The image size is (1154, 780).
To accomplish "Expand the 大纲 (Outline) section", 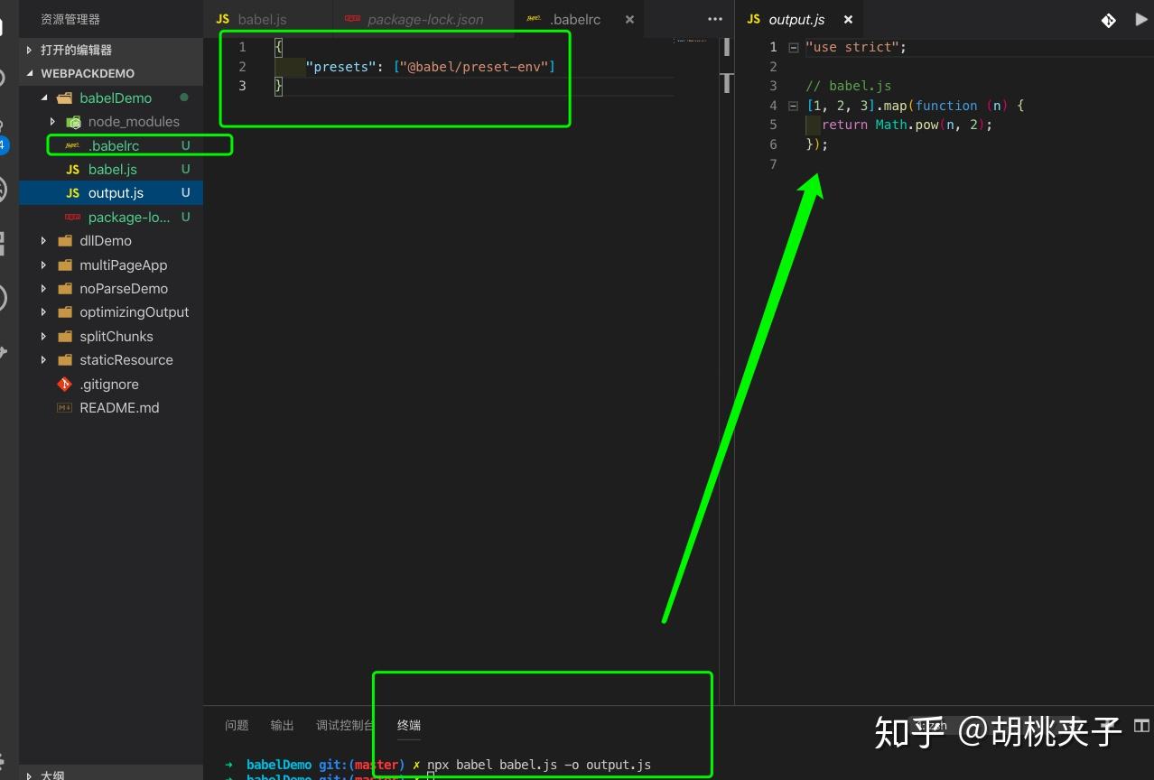I will pyautogui.click(x=30, y=775).
